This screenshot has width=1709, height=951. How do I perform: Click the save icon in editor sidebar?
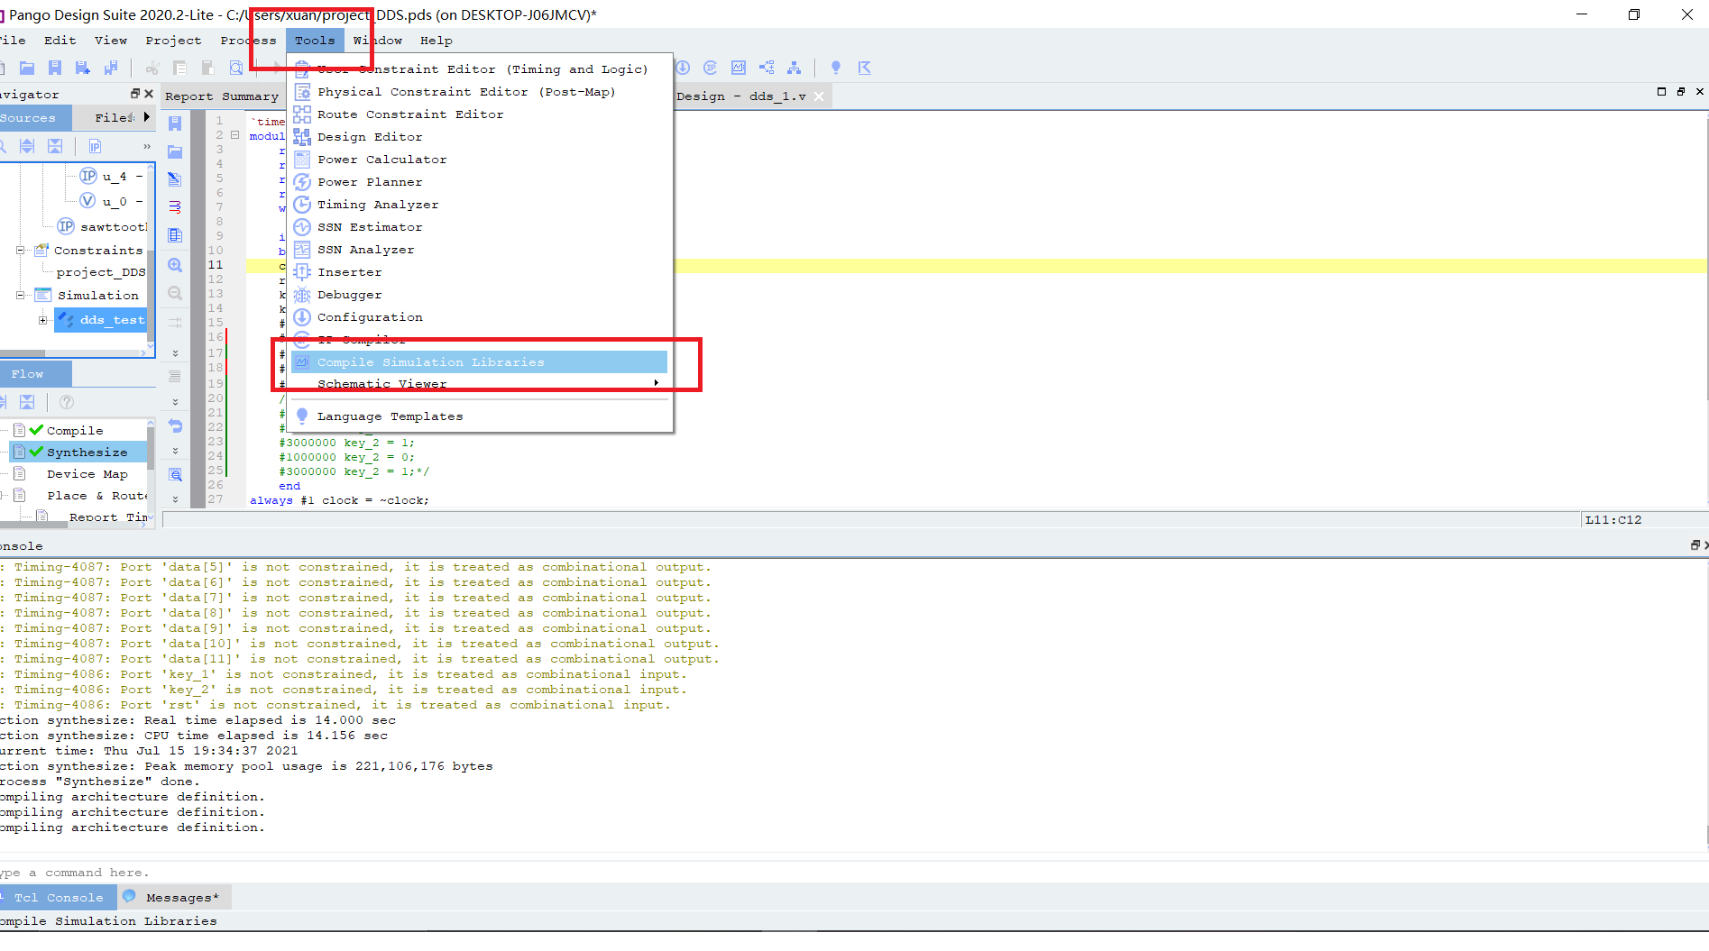(x=174, y=123)
